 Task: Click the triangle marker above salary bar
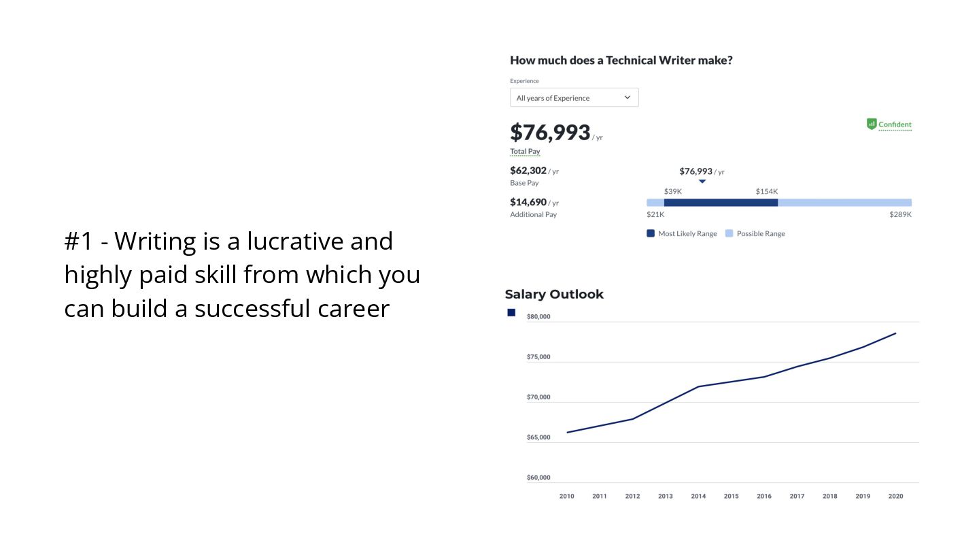pos(702,182)
